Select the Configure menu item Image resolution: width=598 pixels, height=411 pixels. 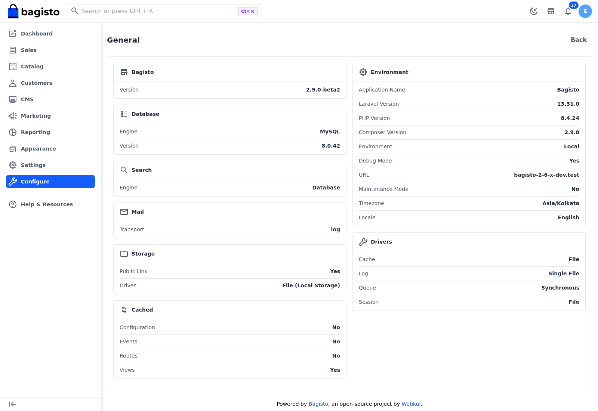tap(50, 182)
